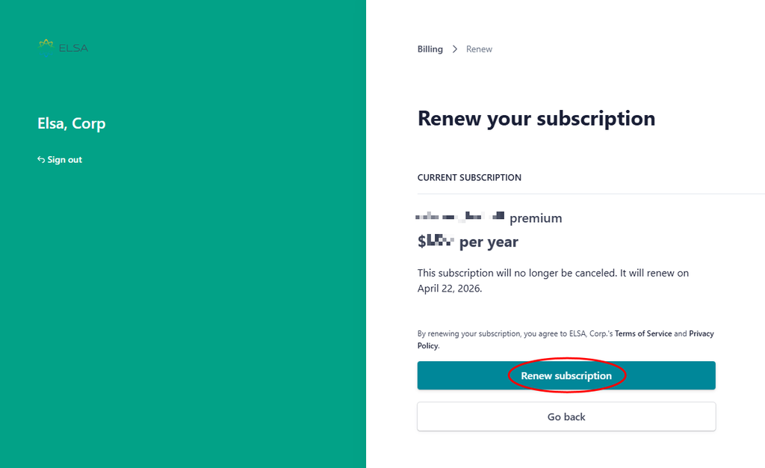Click the Renew your subscription heading
Image resolution: width=765 pixels, height=468 pixels.
click(x=536, y=118)
